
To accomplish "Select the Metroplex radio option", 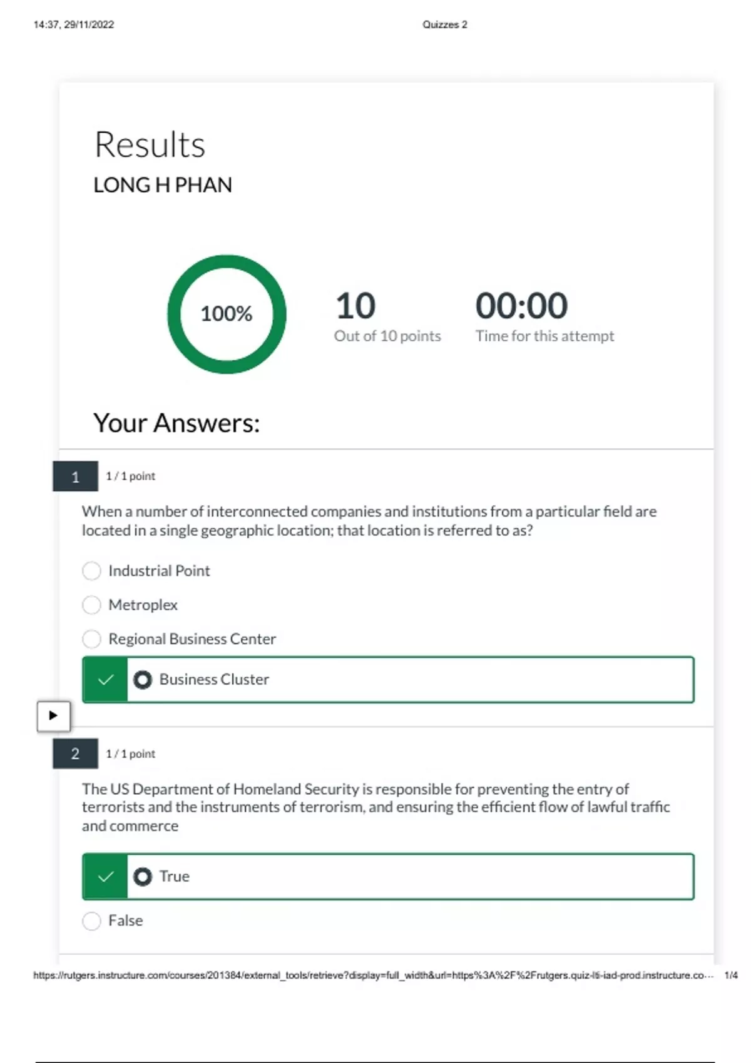I will [x=91, y=605].
